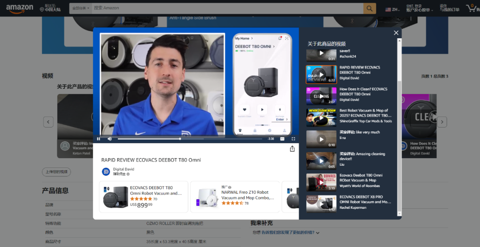Open the 账户及心愿单 account menu
The width and height of the screenshot is (480, 247).
[x=420, y=8]
